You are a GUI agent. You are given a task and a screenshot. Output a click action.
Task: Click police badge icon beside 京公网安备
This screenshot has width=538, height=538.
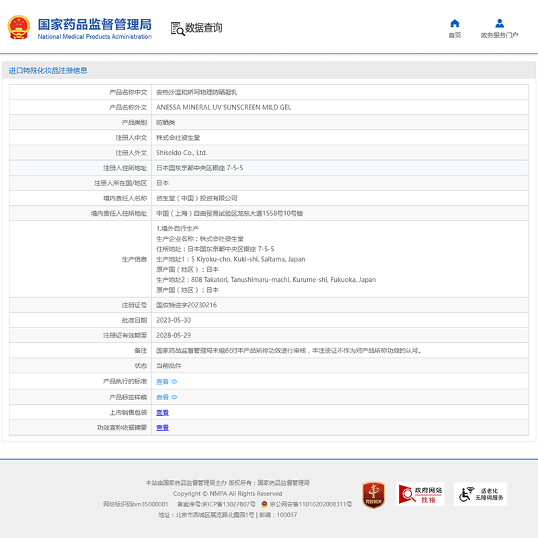tap(264, 504)
